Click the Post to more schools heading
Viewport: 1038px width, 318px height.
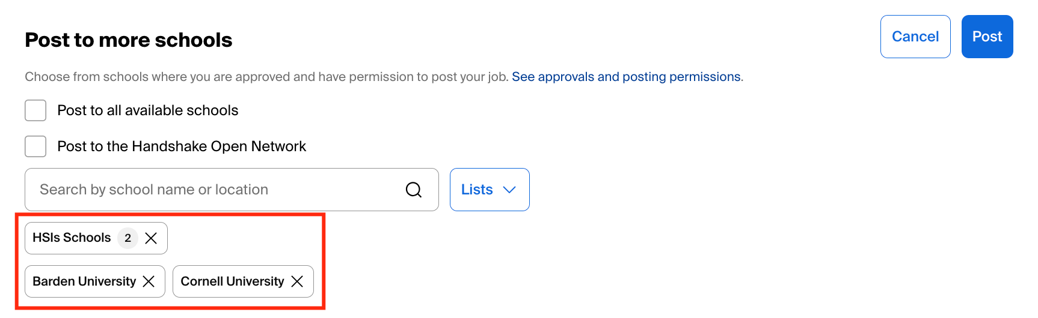pos(129,40)
